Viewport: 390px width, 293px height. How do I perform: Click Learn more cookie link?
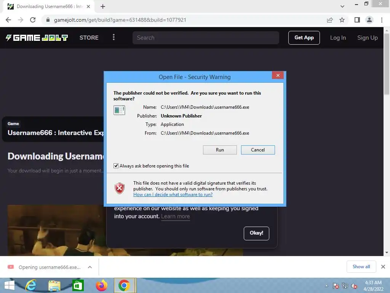(175, 216)
